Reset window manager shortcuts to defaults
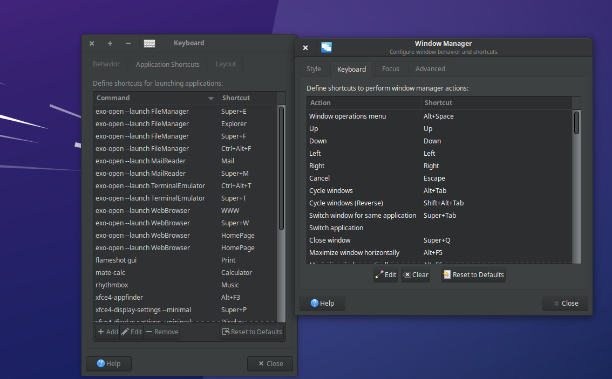 [473, 275]
